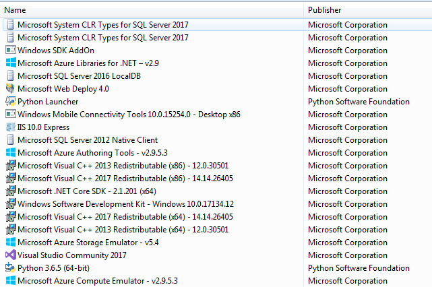
Task: Click the Azure Compute Emulator Windows-logo icon
Action: pyautogui.click(x=11, y=281)
